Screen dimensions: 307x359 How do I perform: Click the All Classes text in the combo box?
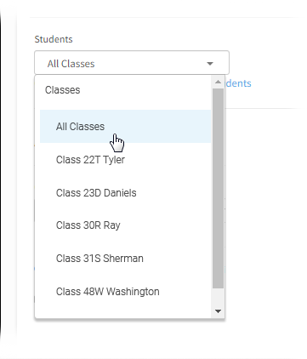pos(71,64)
